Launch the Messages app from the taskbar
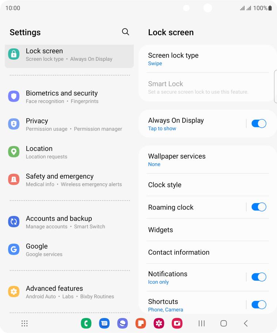Image resolution: width=277 pixels, height=333 pixels. tap(105, 323)
